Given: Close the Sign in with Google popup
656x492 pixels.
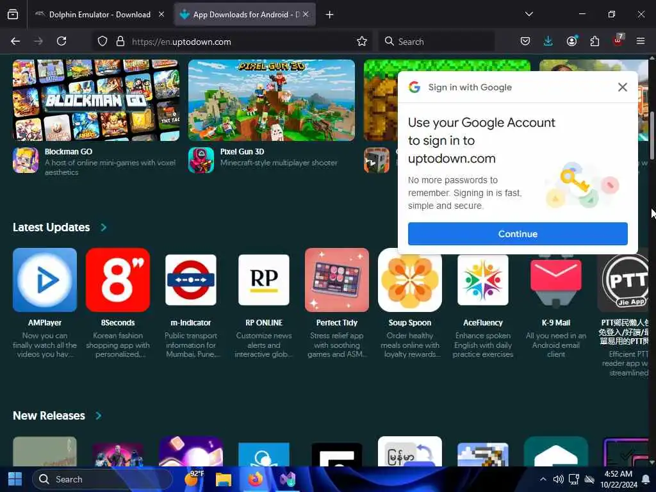Looking at the screenshot, I should 623,87.
